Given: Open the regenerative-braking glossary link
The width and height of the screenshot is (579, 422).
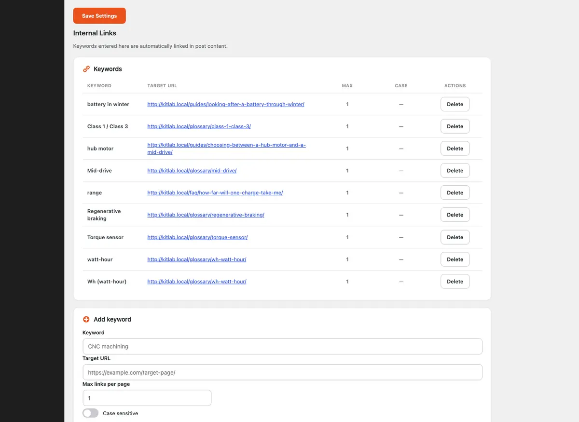Looking at the screenshot, I should [206, 215].
